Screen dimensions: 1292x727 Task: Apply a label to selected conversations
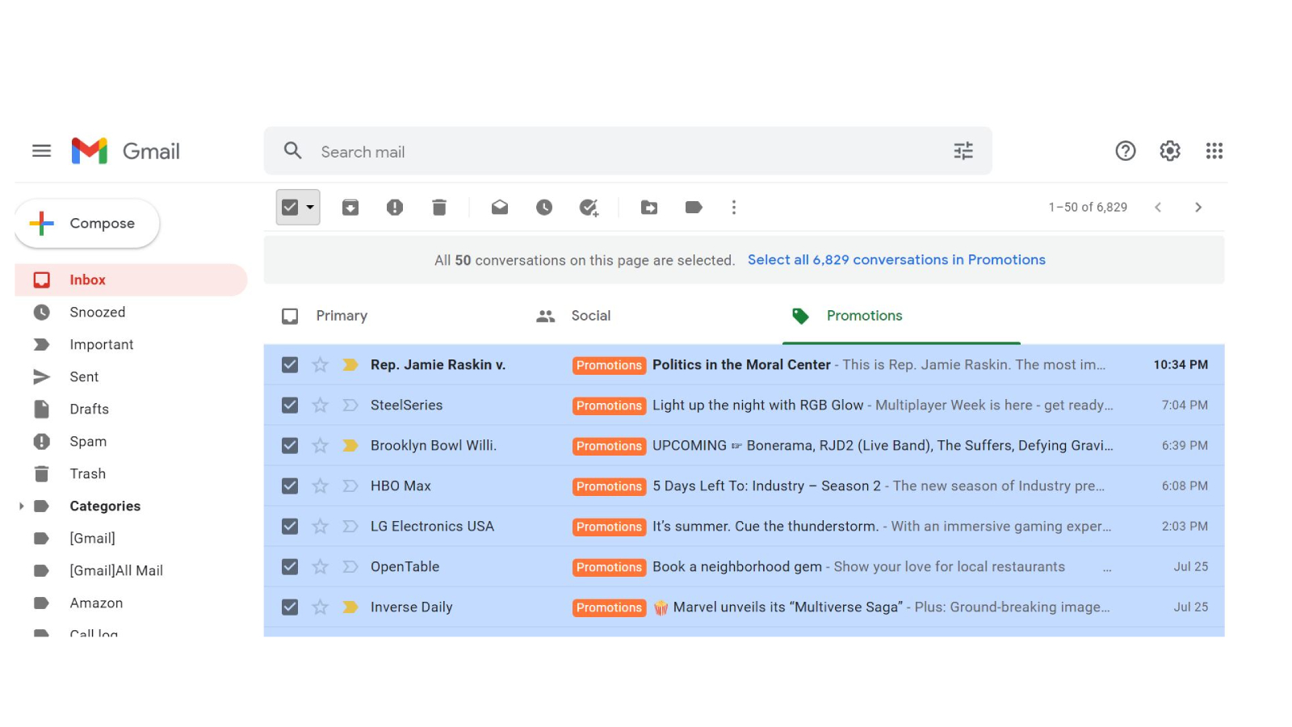click(694, 208)
